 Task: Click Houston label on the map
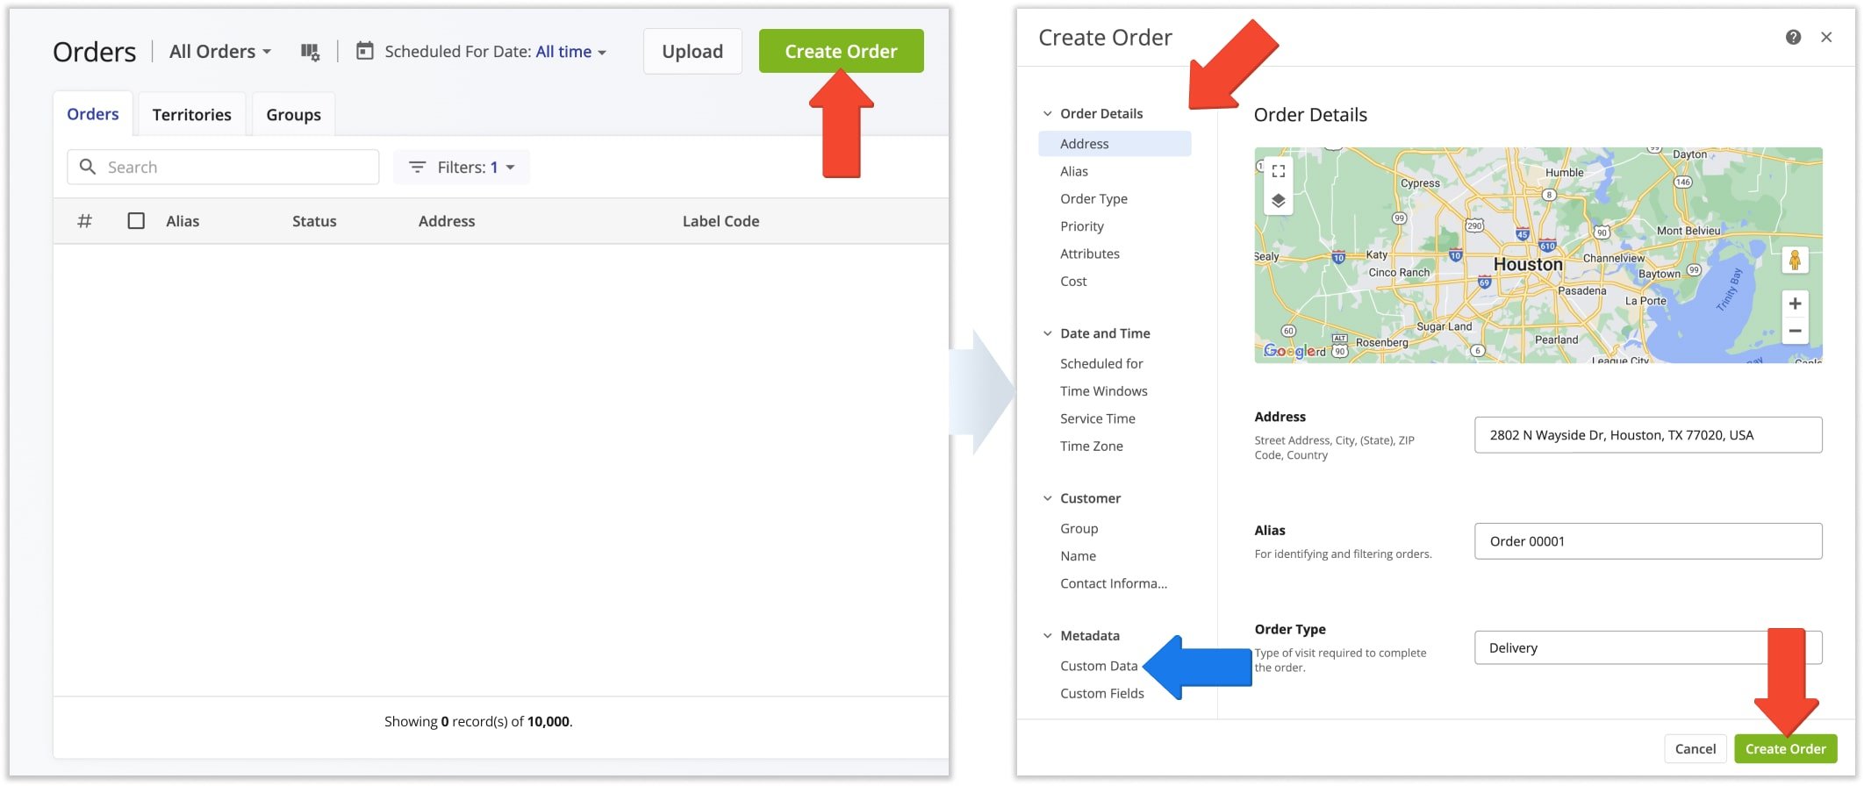(1528, 264)
